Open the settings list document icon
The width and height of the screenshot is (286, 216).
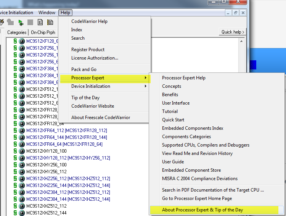(40, 22)
